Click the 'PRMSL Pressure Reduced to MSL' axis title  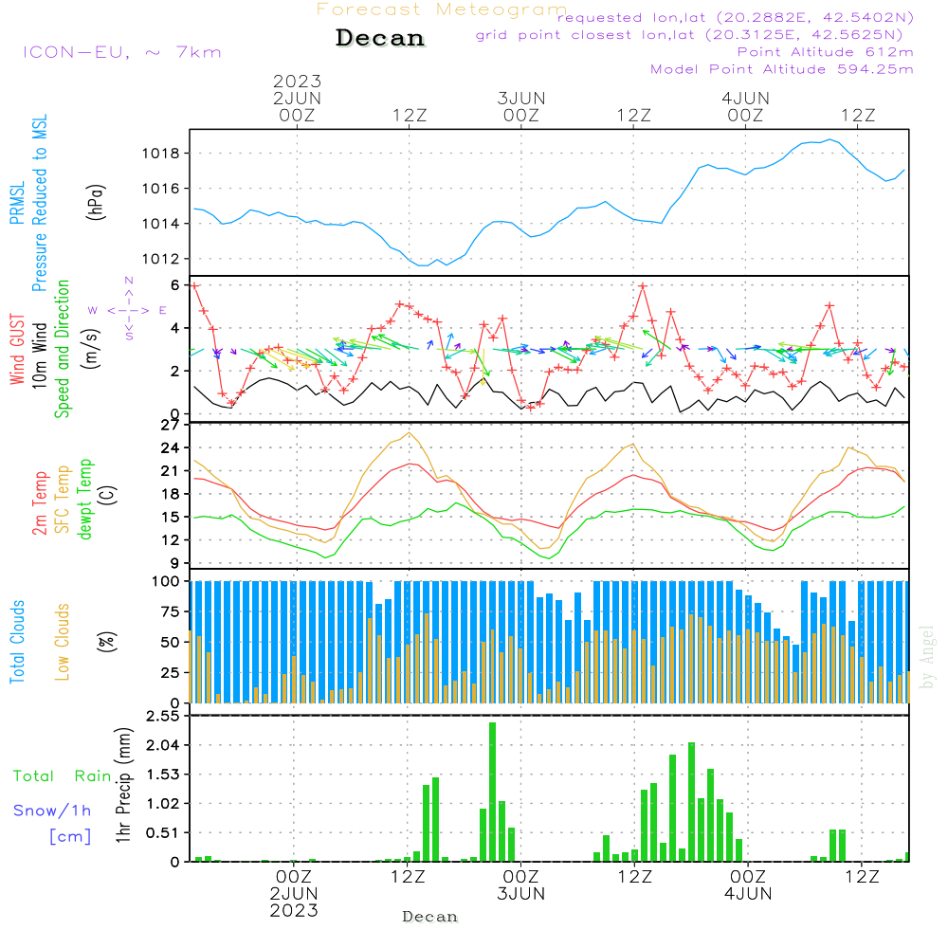pyautogui.click(x=29, y=203)
